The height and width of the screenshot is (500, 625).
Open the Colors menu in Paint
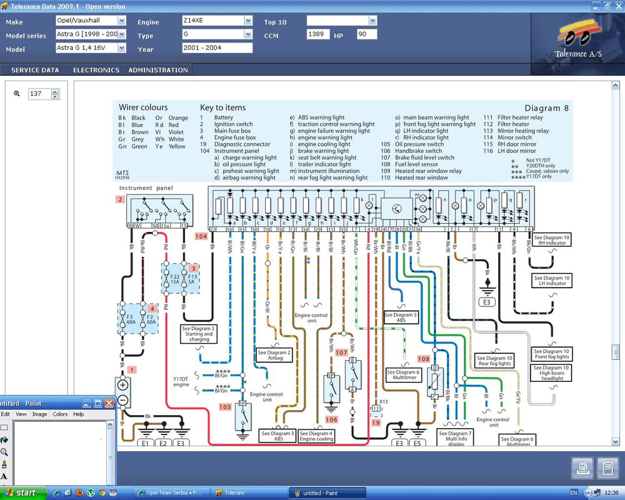pyautogui.click(x=60, y=414)
